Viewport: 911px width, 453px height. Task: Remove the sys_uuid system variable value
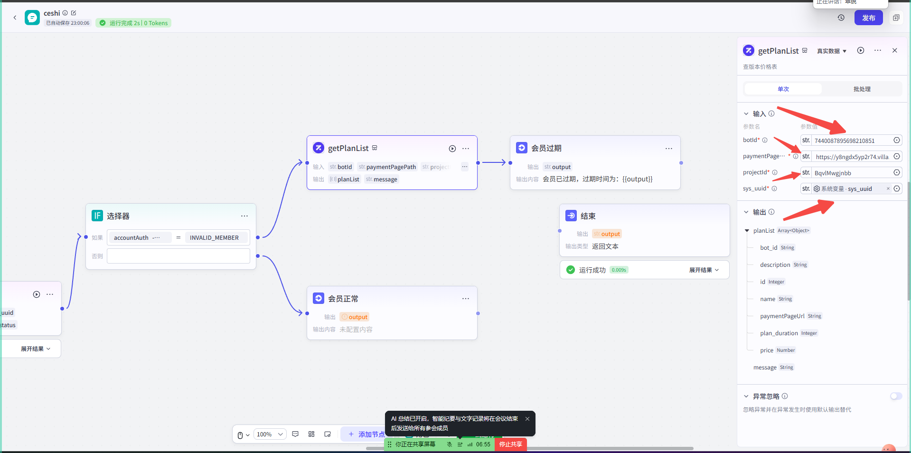pos(888,189)
